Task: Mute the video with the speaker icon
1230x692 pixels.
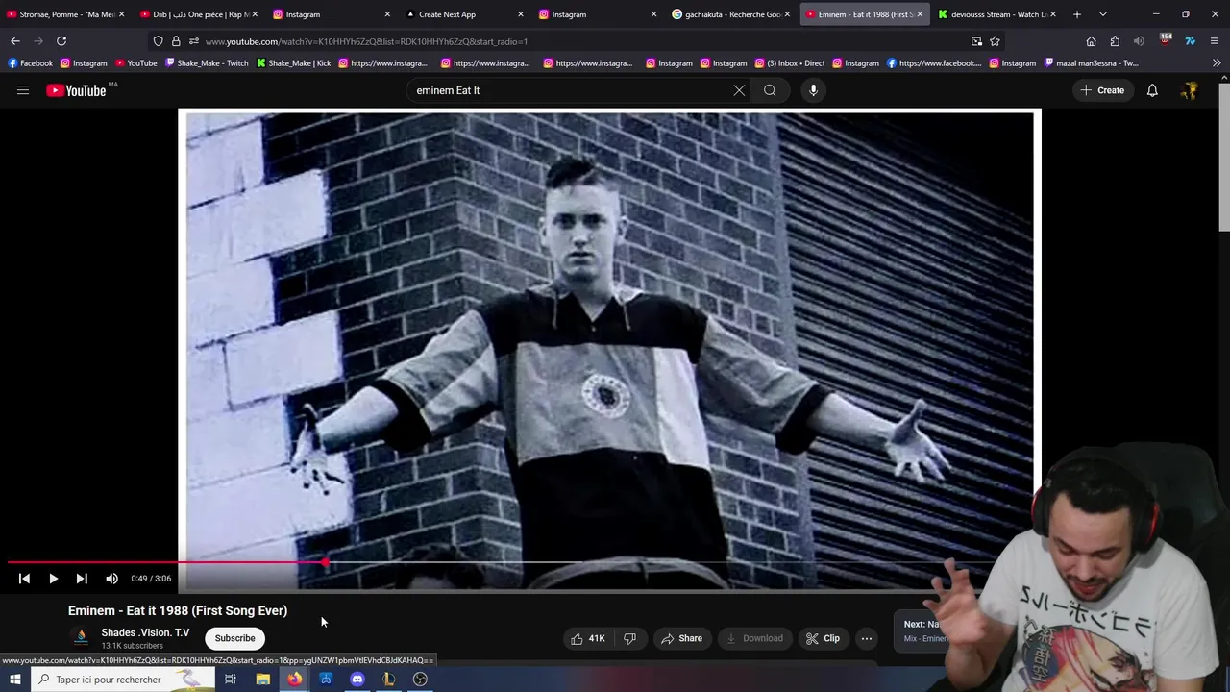Action: 111,579
